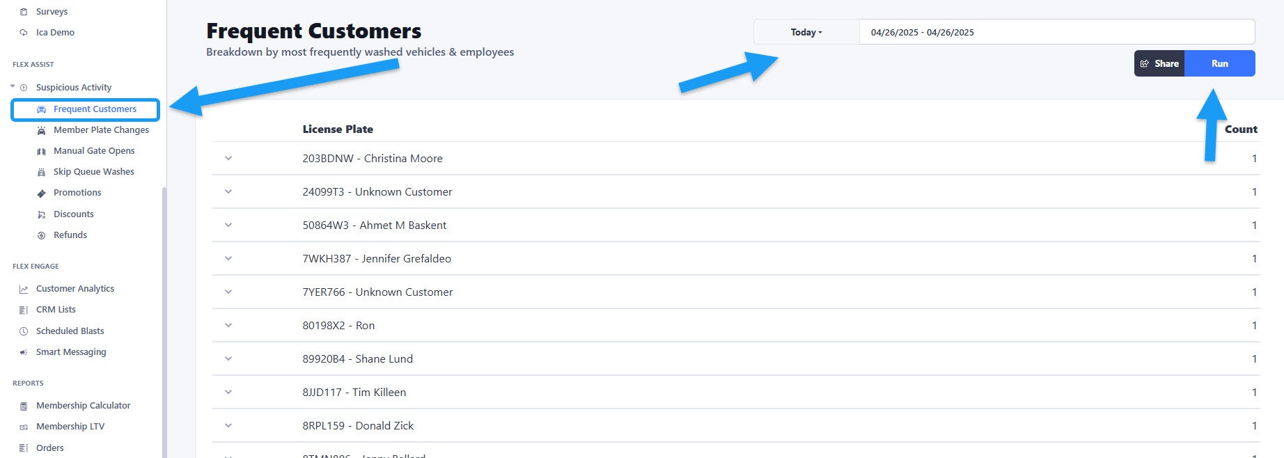The image size is (1284, 458).
Task: Click the Promotions tag icon
Action: [x=41, y=194]
